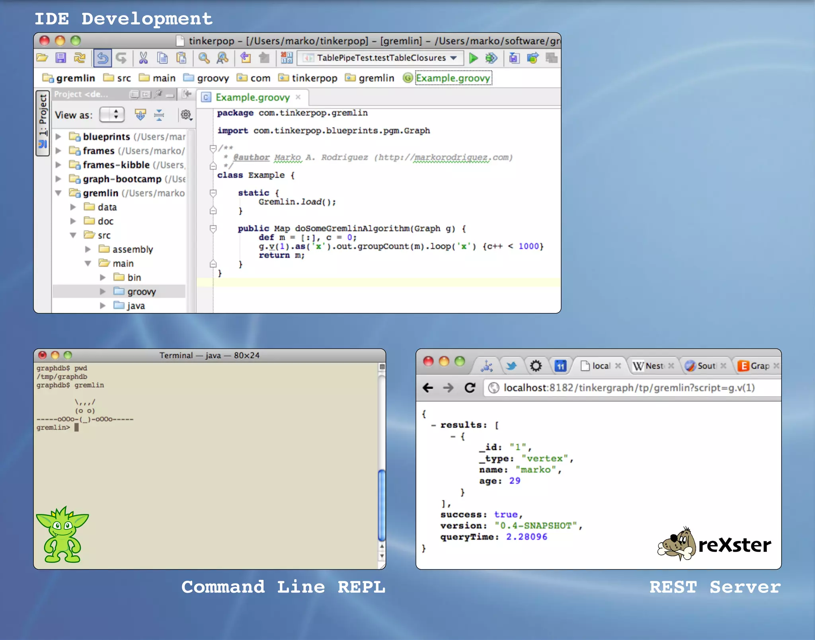815x640 pixels.
Task: Fold the static block in code gutter
Action: [213, 193]
